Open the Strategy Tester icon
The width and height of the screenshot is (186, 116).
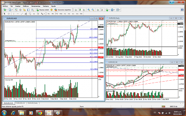(32, 10)
